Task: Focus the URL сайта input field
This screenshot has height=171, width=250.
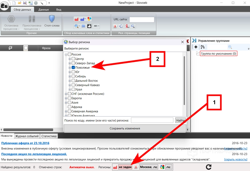Action: click(142, 19)
